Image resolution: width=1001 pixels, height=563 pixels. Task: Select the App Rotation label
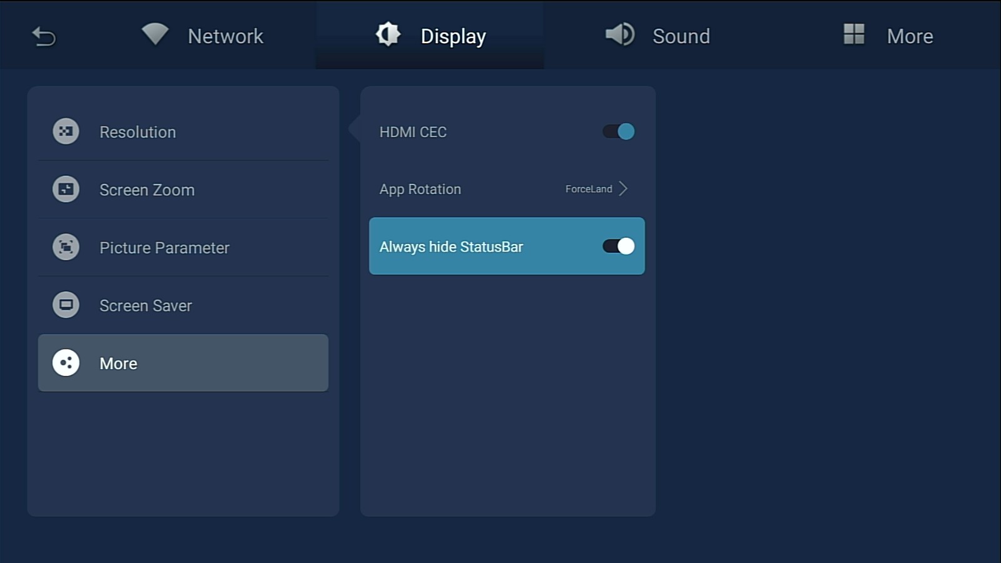[420, 190]
